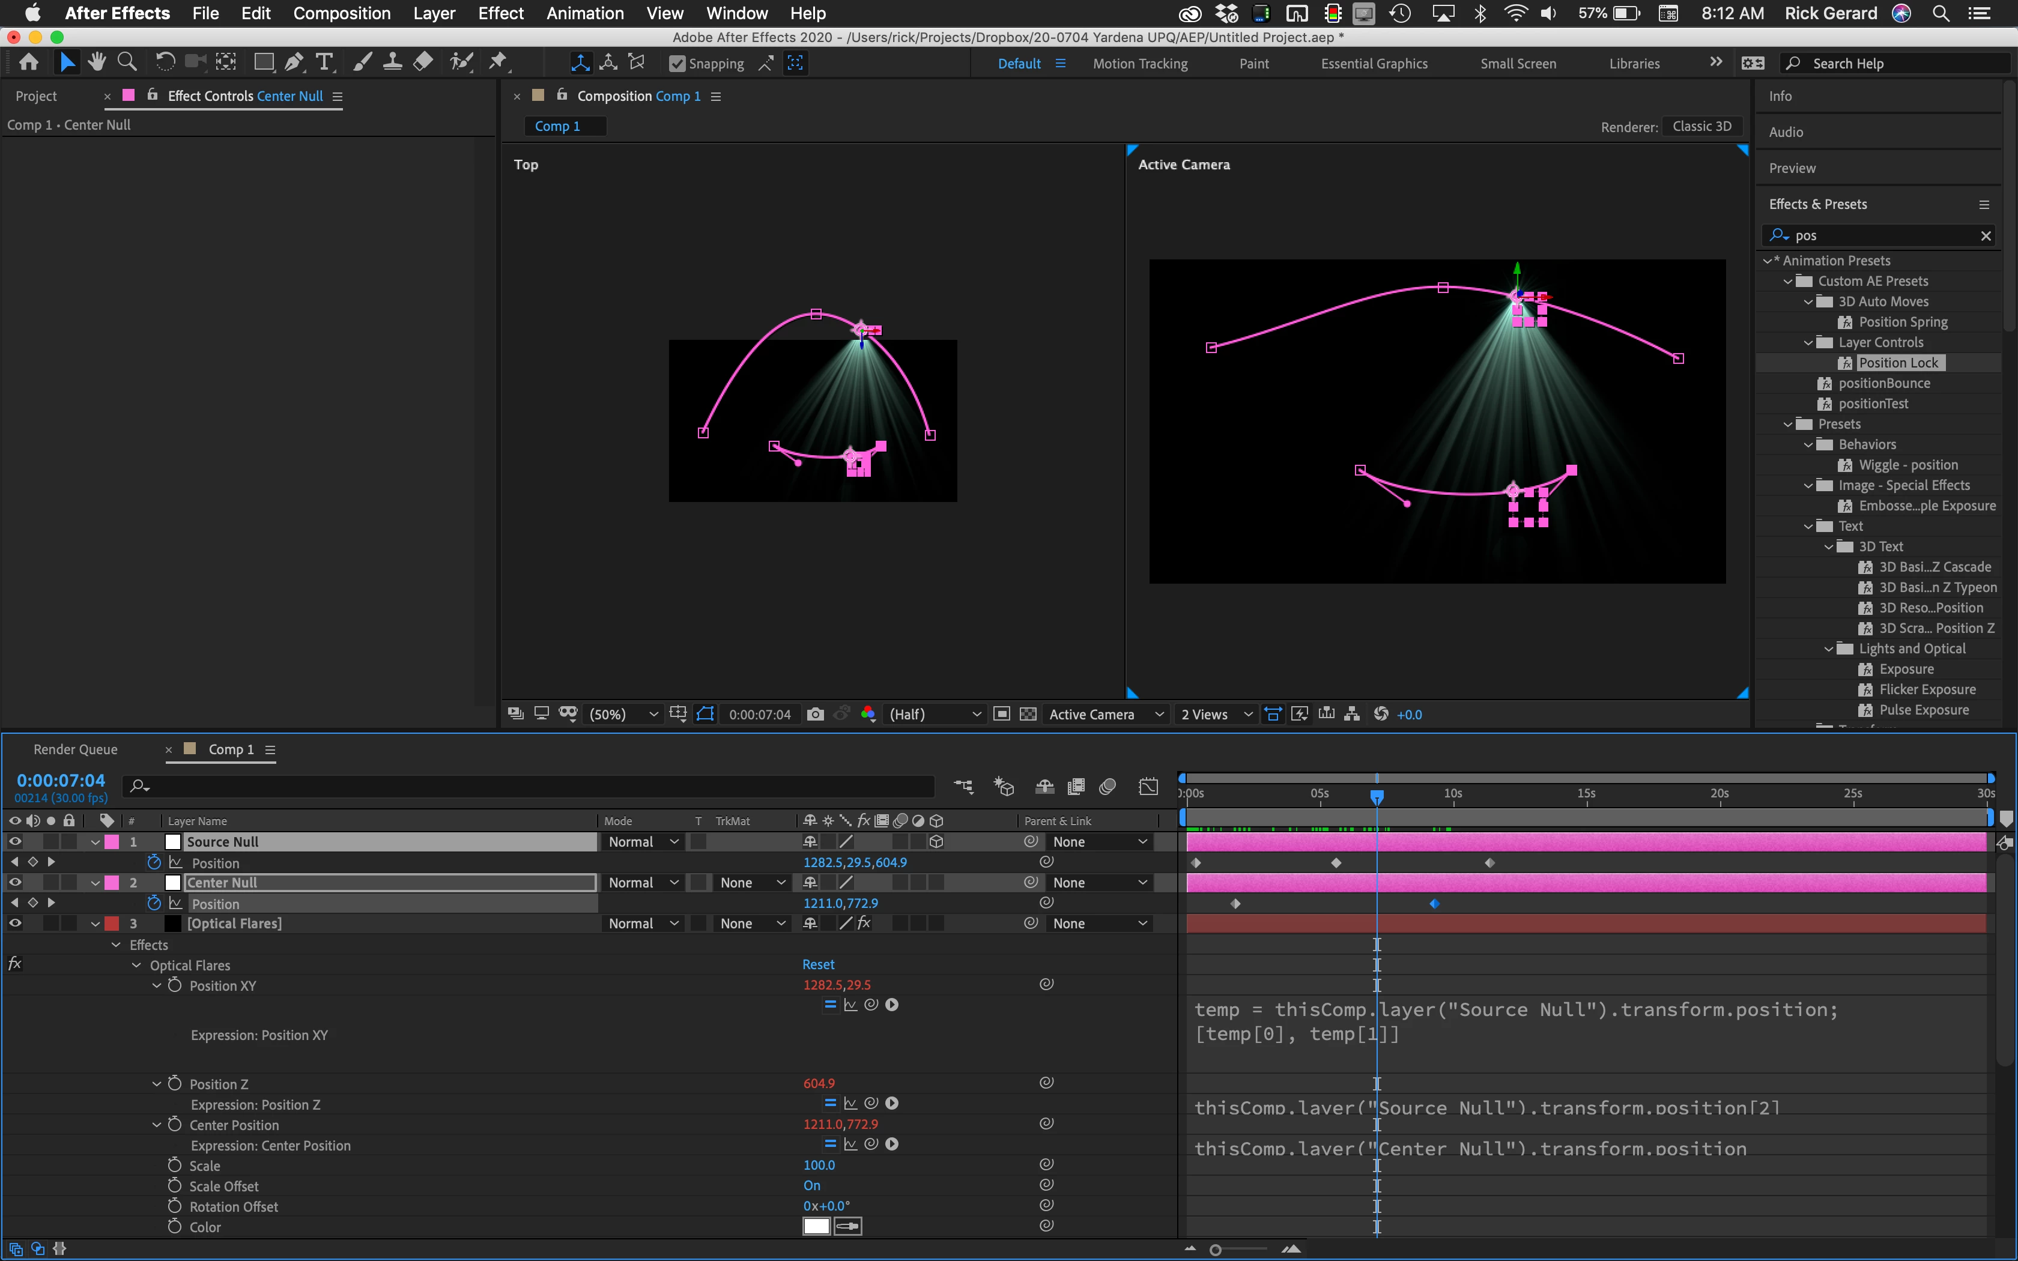Image resolution: width=2018 pixels, height=1261 pixels.
Task: Switch to the Render Queue tab
Action: (x=75, y=749)
